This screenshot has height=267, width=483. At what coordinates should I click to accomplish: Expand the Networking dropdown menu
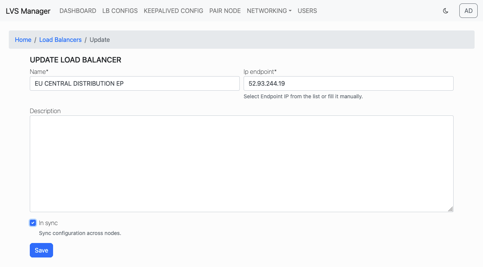pos(269,11)
